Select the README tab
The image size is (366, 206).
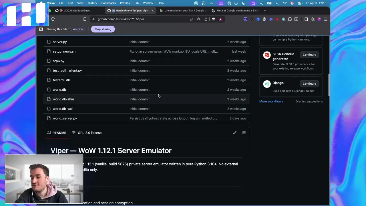coord(57,133)
